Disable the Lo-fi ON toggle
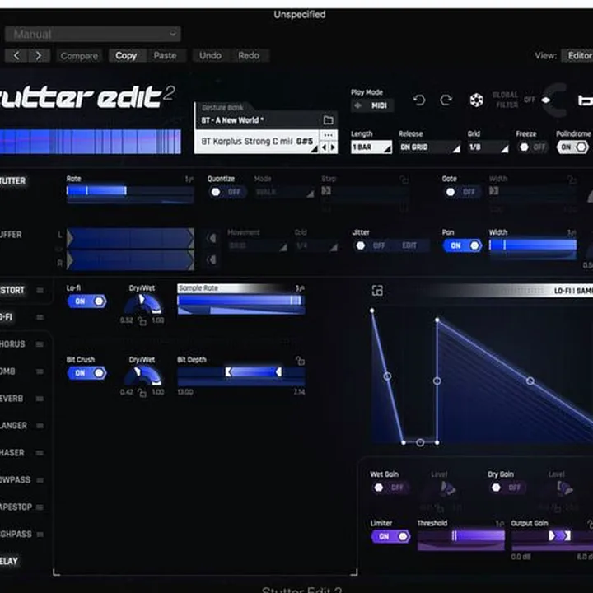 (x=87, y=301)
